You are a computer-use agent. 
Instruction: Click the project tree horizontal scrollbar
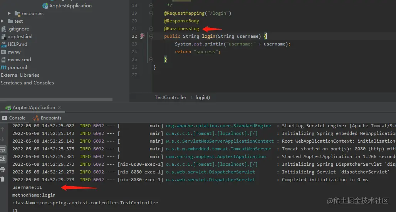(56, 100)
